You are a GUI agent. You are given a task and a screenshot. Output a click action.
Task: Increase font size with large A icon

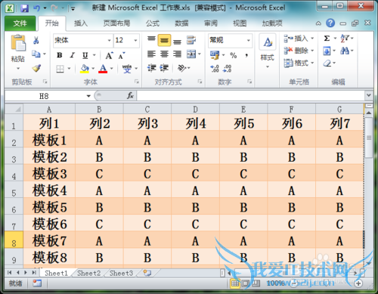[x=109, y=55]
